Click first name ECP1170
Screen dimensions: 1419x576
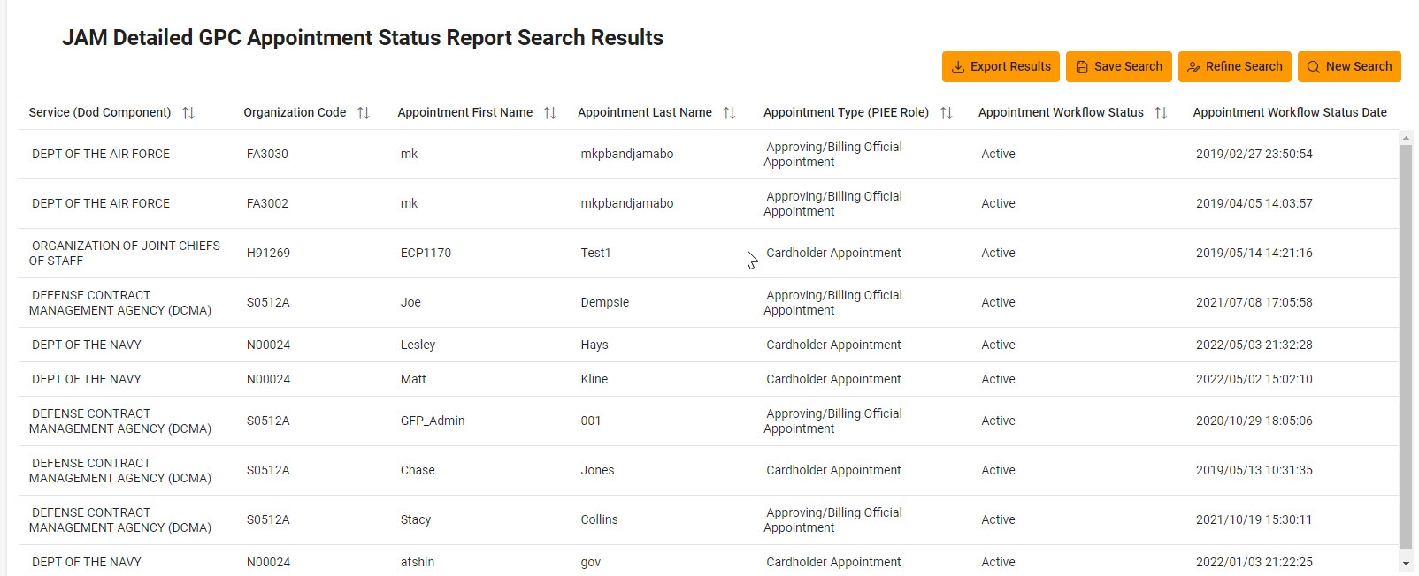point(426,253)
